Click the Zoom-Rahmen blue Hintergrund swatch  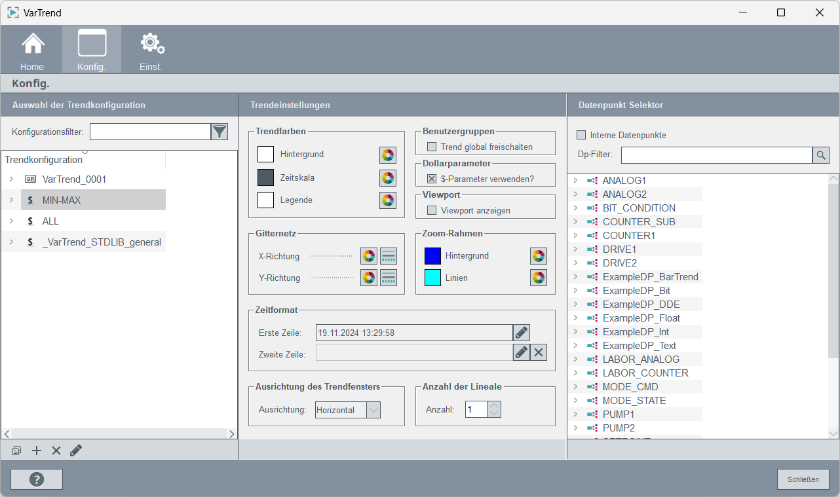pos(432,256)
